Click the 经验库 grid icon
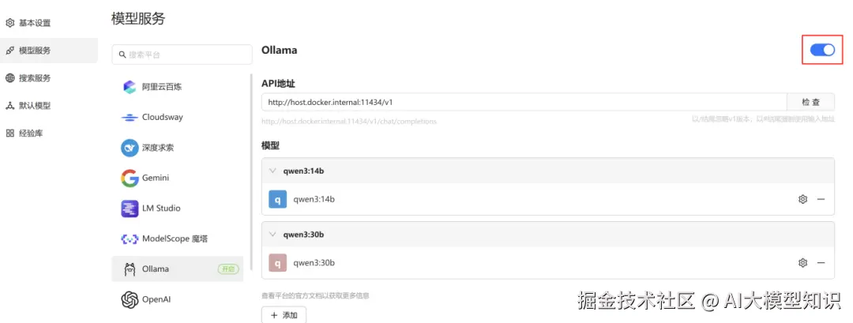The image size is (853, 323). coord(9,133)
